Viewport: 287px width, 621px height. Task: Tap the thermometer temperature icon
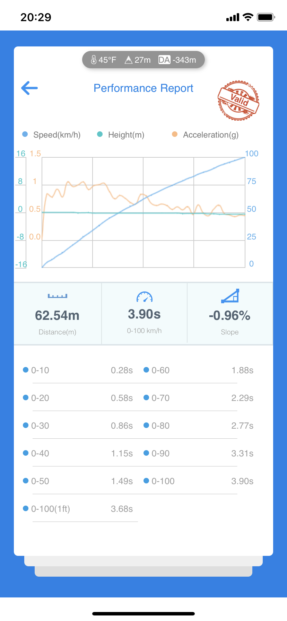coord(94,60)
